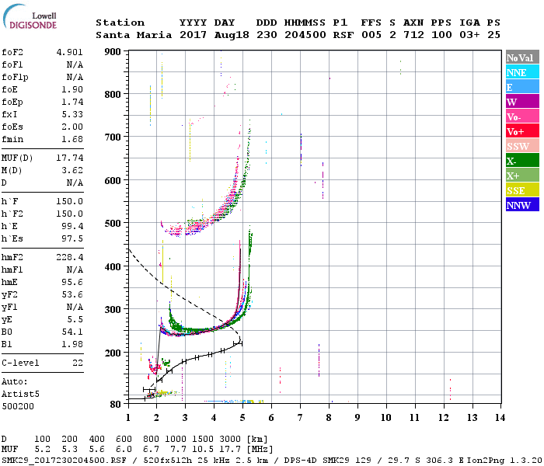Image resolution: width=544 pixels, height=466 pixels.
Task: Click the NNW blue legend swatch
Action: [x=522, y=204]
